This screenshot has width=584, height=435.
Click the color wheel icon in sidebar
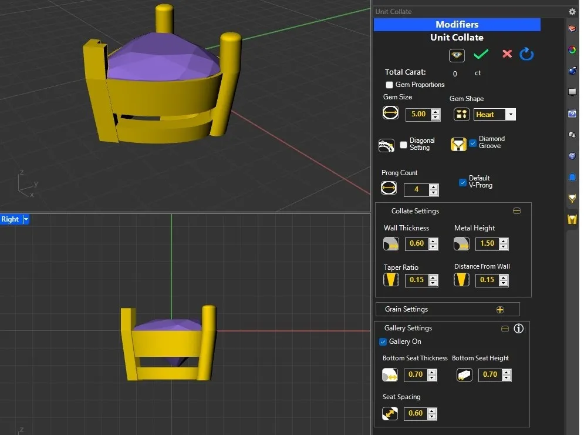[x=572, y=50]
